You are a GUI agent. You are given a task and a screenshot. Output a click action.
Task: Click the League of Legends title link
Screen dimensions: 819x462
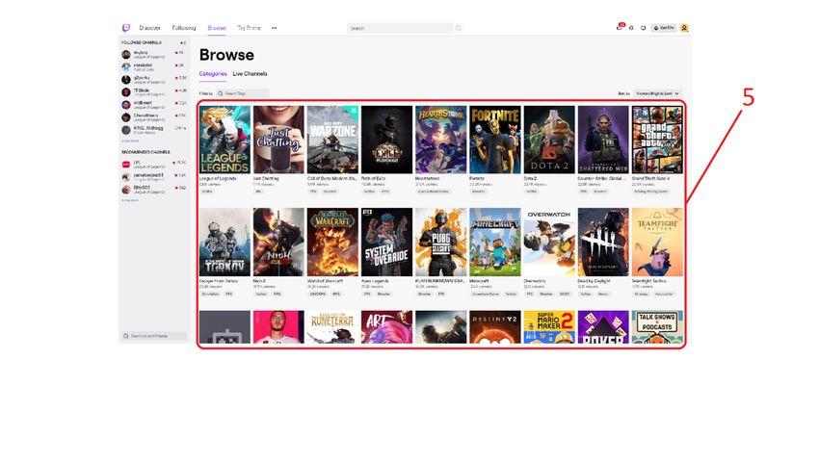[x=218, y=178]
